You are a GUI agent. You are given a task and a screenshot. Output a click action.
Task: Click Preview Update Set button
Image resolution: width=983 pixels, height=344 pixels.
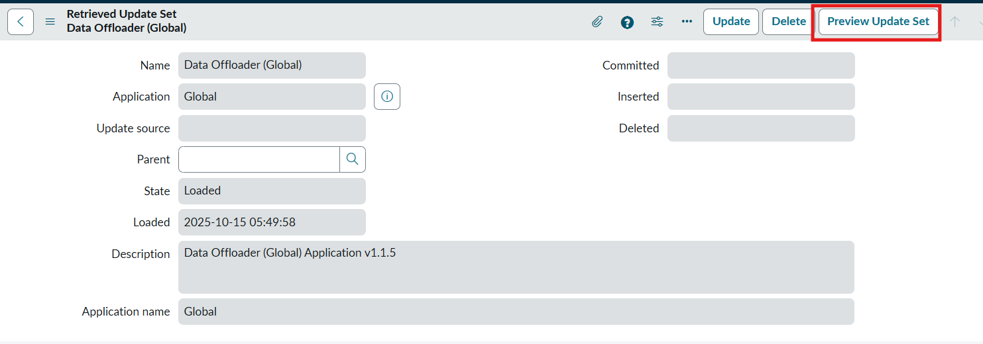click(x=878, y=22)
